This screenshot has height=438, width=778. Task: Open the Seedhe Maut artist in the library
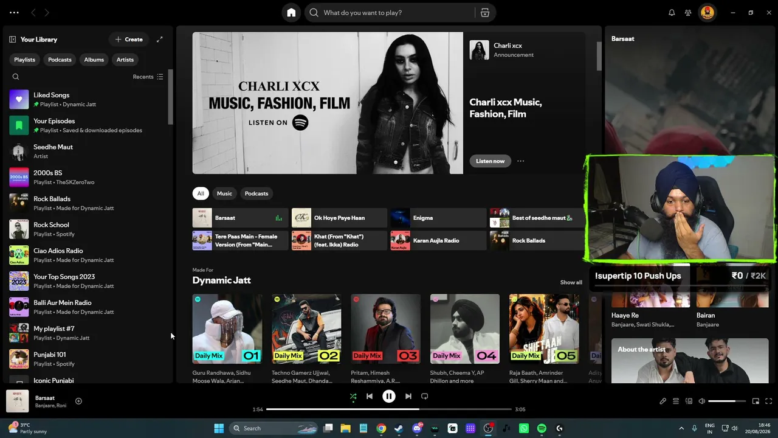[x=88, y=151]
